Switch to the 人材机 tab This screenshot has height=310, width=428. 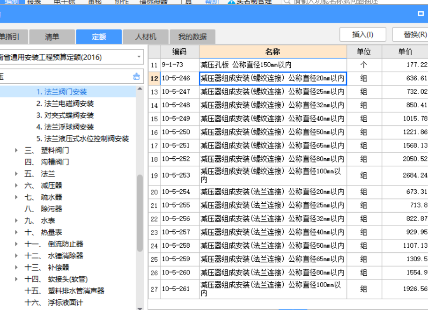(x=146, y=37)
